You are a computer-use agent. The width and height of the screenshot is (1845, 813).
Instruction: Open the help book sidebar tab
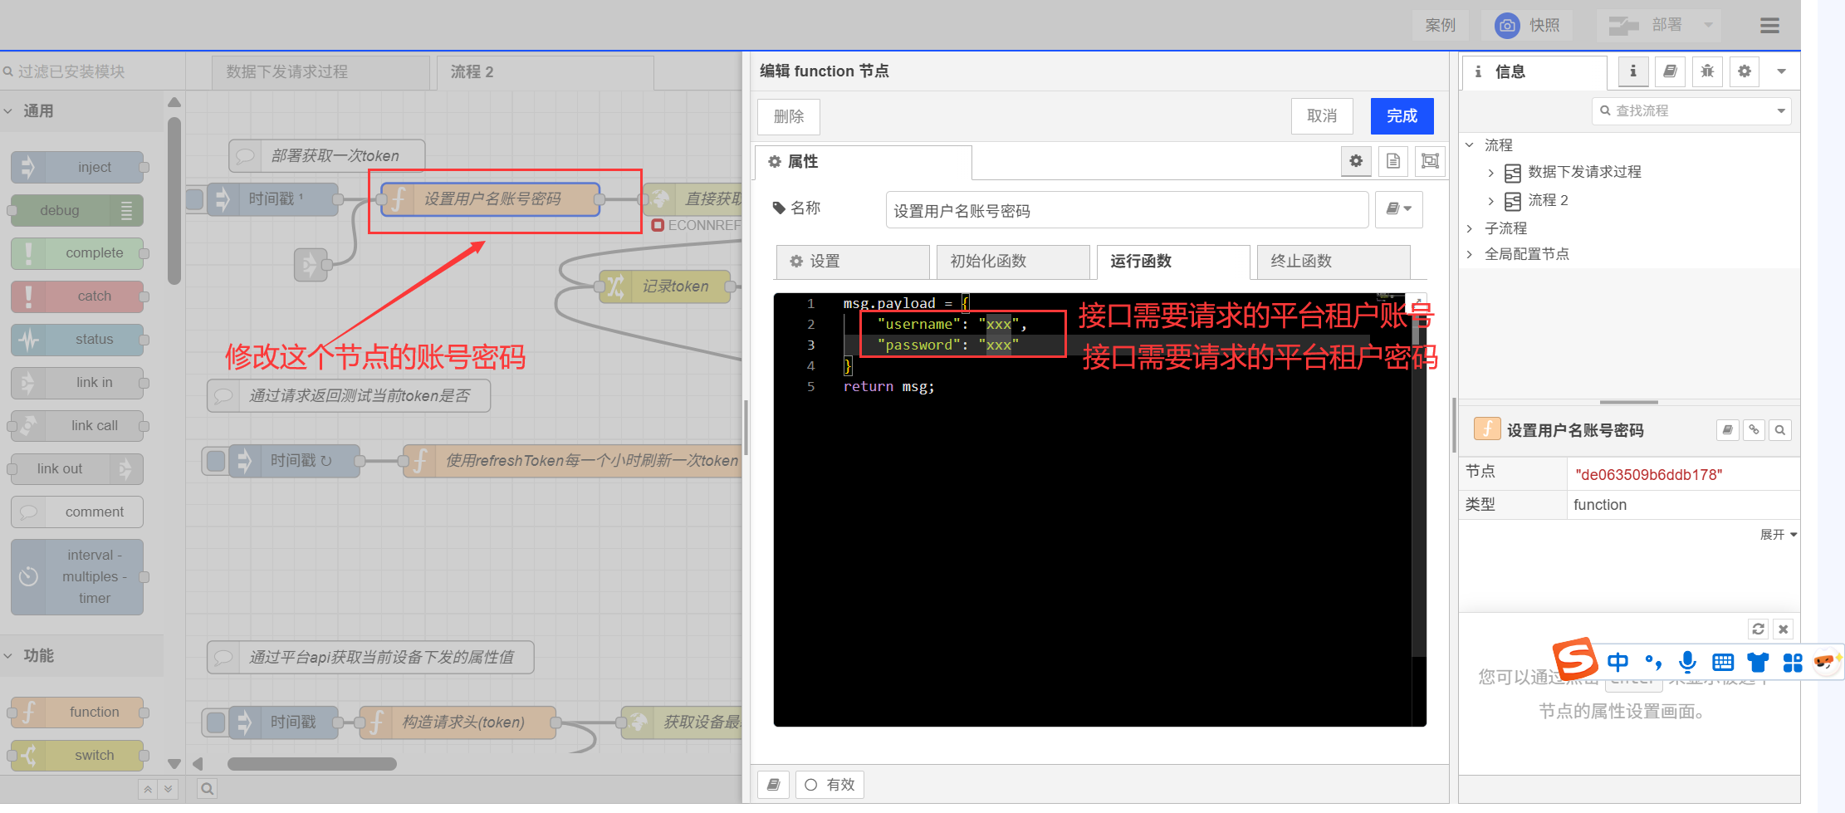coord(1670,72)
